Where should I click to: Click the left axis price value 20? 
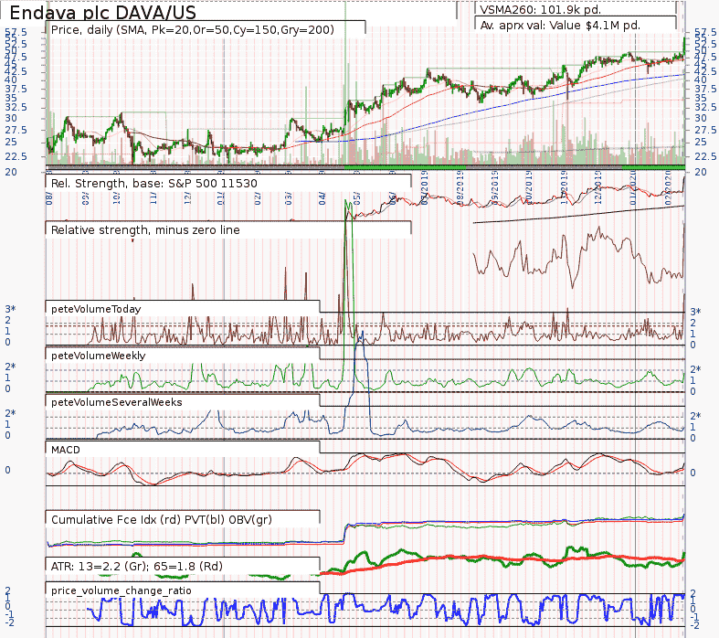coord(11,172)
